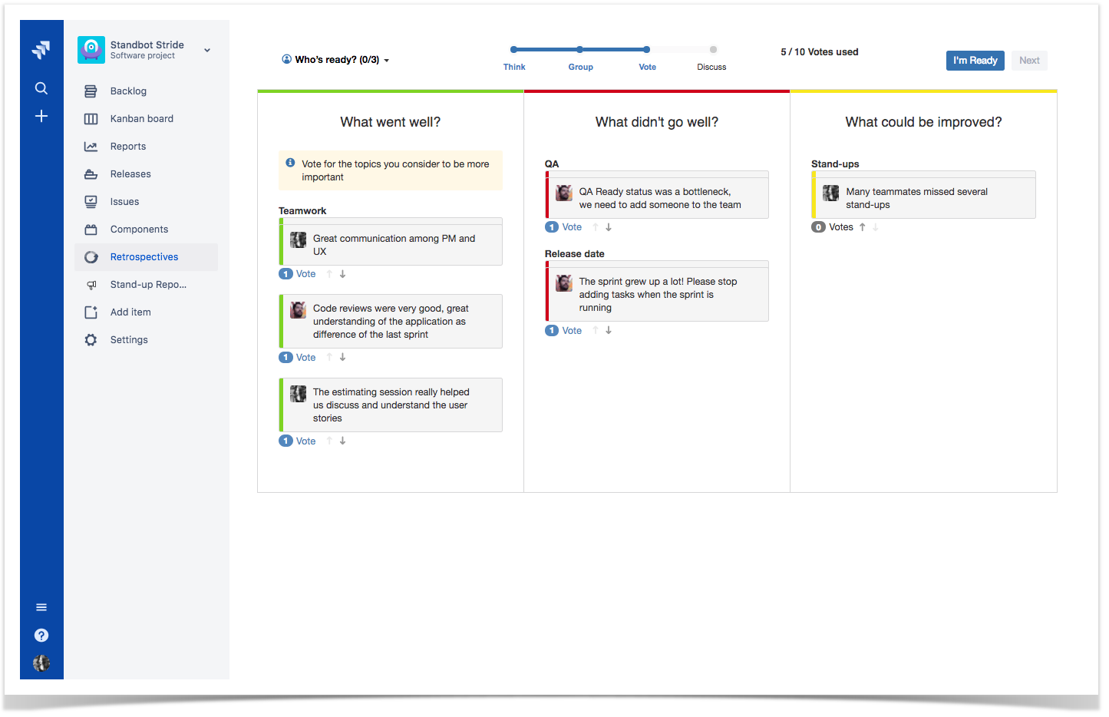
Task: Select the Discuss step marker
Action: [713, 49]
